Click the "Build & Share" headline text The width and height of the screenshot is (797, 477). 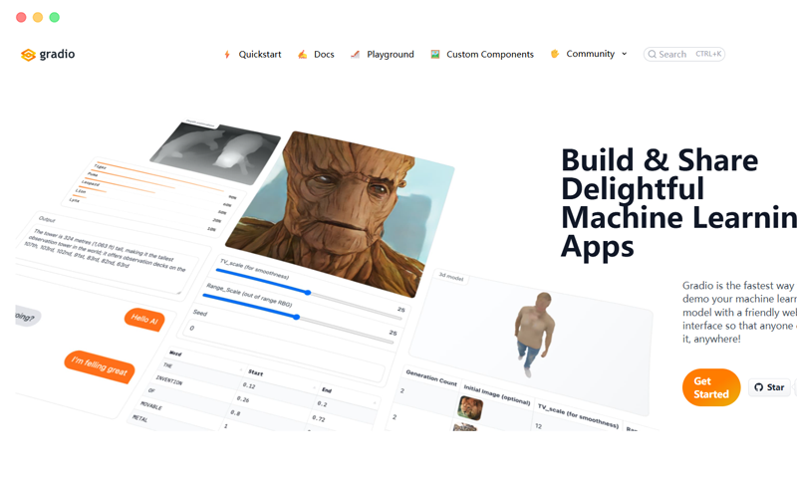pos(660,160)
